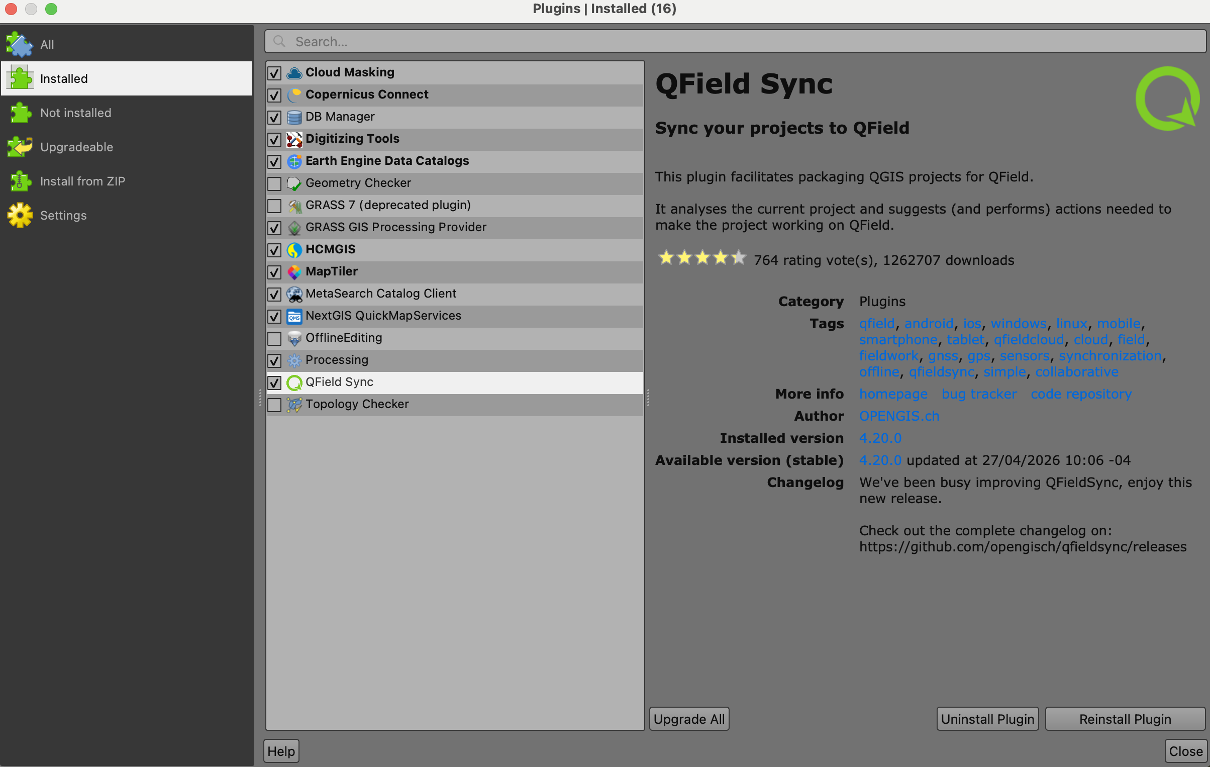
Task: Click the NextGIS QuickMapServices icon
Action: [x=294, y=316]
